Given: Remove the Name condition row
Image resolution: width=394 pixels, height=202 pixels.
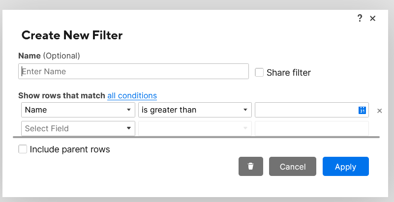Looking at the screenshot, I should tap(379, 111).
